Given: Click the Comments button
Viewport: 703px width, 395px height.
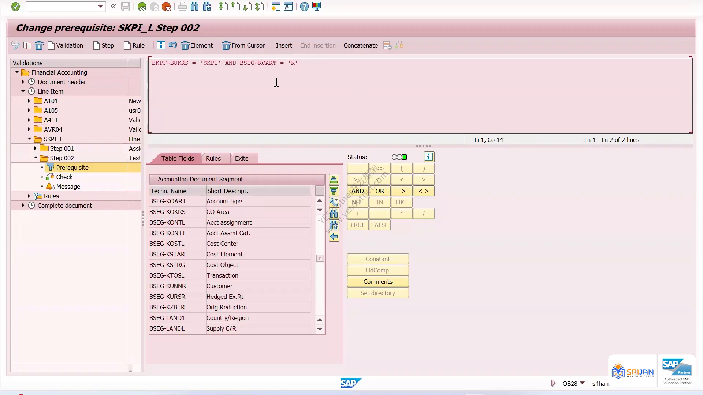Looking at the screenshot, I should tap(378, 282).
